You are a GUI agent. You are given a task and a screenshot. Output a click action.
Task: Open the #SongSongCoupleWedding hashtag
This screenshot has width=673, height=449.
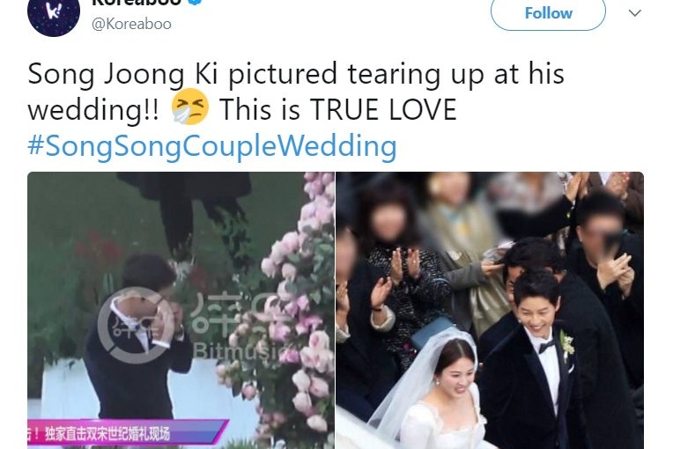point(212,146)
